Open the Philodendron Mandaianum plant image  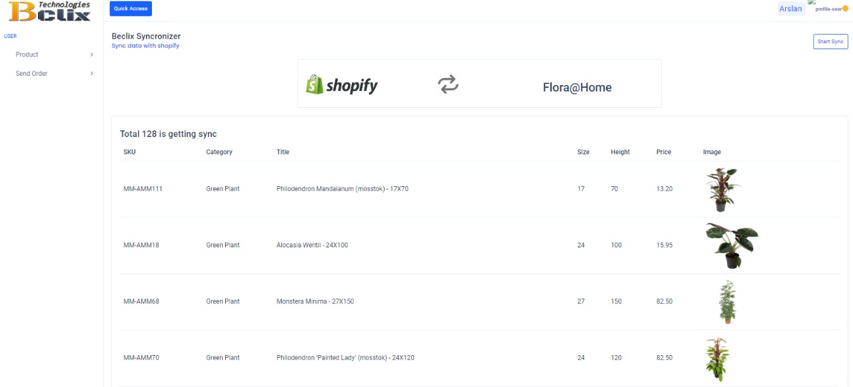[723, 190]
